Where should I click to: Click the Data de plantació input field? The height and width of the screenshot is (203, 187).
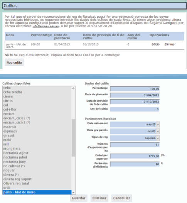[x=135, y=95]
